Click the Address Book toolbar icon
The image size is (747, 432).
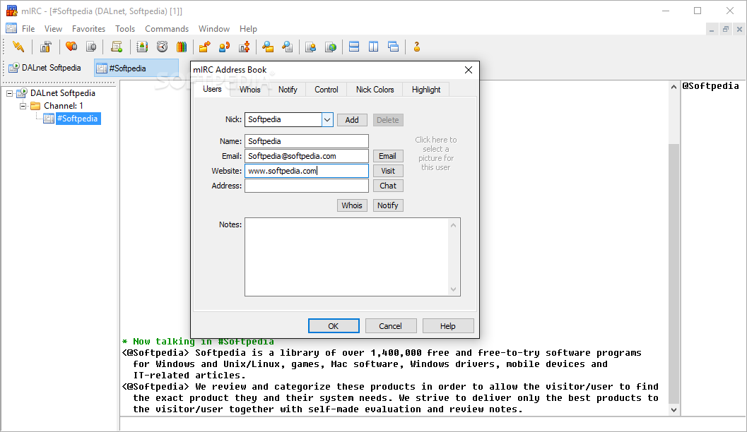(142, 47)
